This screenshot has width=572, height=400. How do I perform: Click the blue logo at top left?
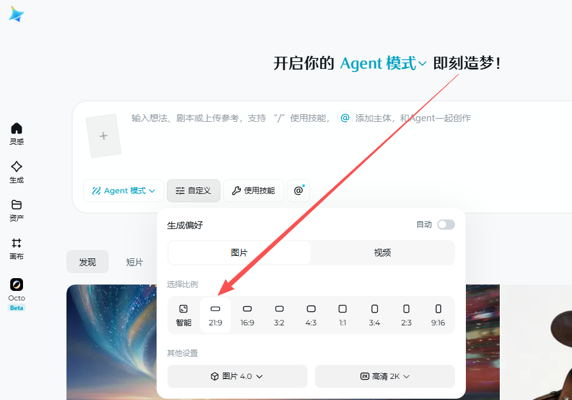tap(17, 14)
